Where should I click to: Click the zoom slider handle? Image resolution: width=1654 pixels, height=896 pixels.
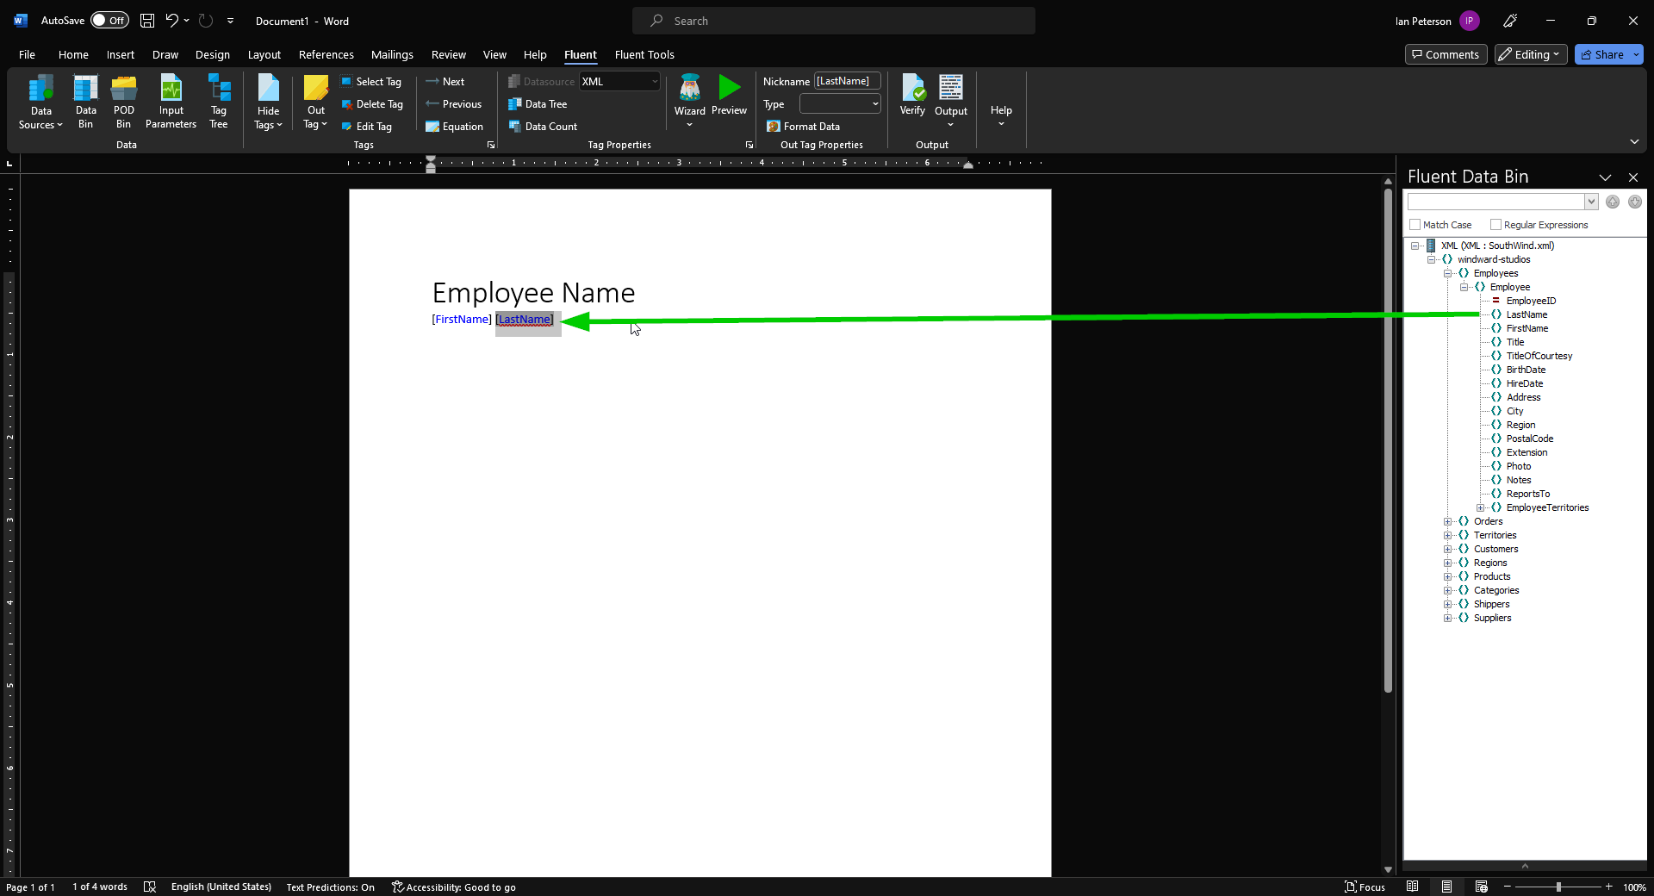tap(1558, 887)
